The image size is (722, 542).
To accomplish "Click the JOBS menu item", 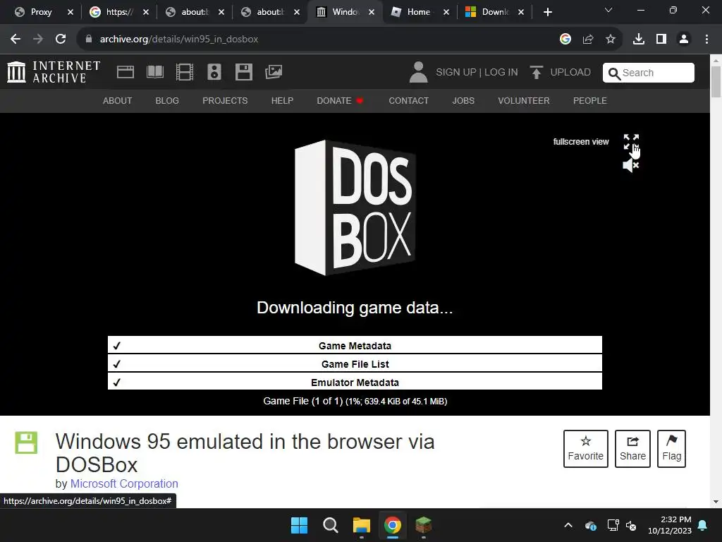I will point(463,100).
